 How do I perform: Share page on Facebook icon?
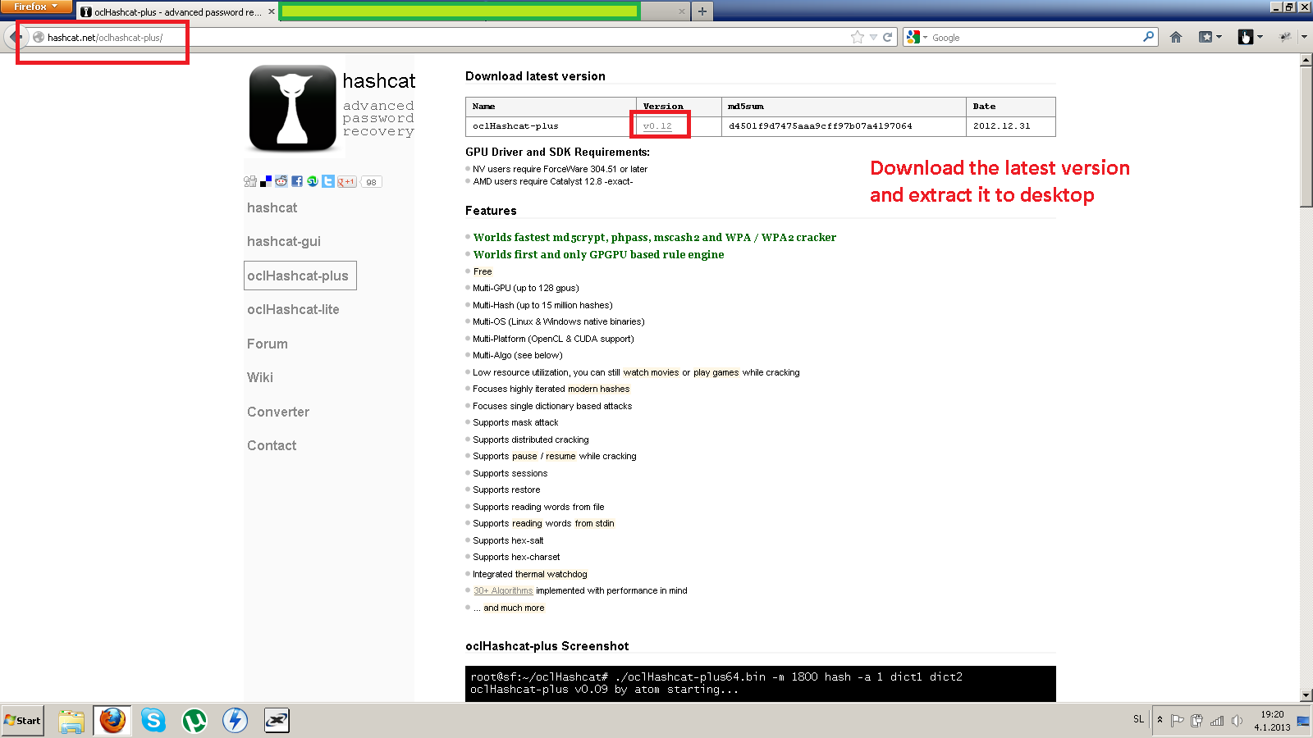[297, 182]
